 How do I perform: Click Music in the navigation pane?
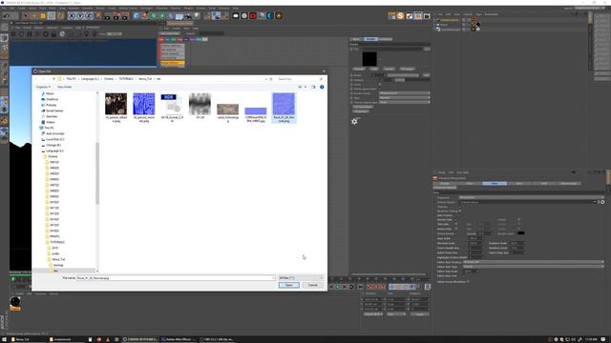pyautogui.click(x=50, y=93)
